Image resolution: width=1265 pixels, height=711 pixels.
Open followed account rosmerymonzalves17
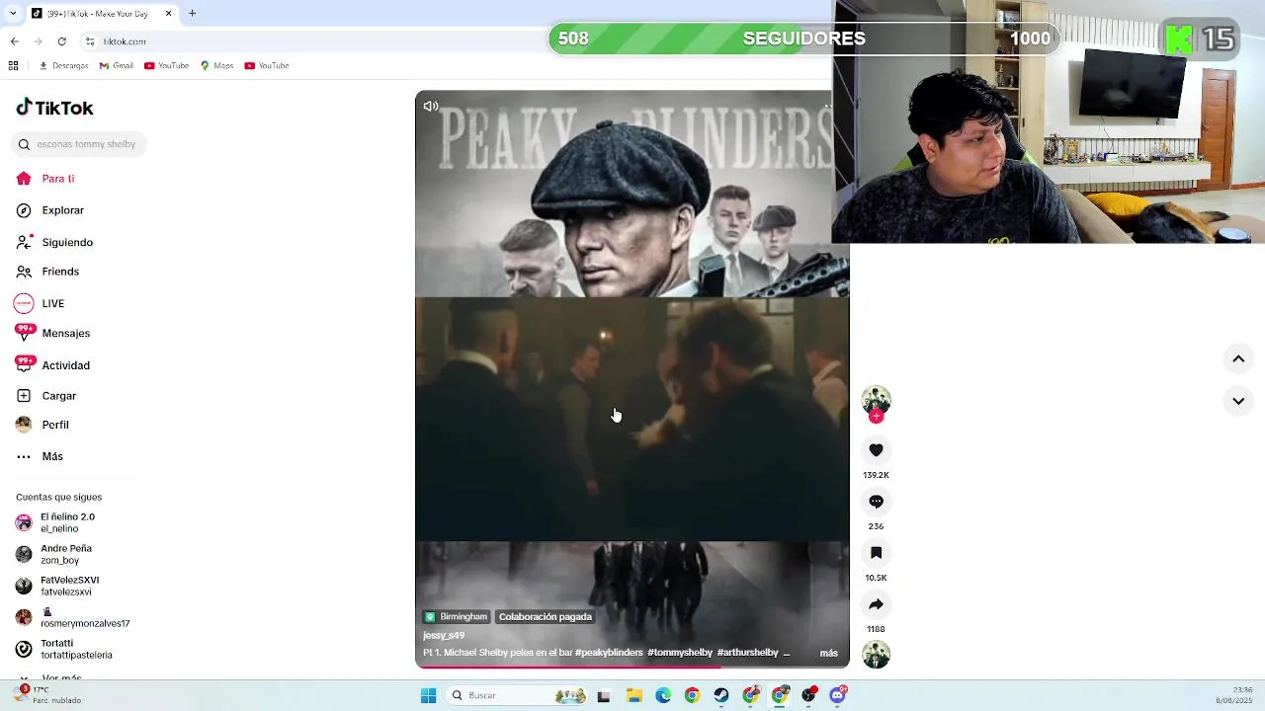[73, 617]
